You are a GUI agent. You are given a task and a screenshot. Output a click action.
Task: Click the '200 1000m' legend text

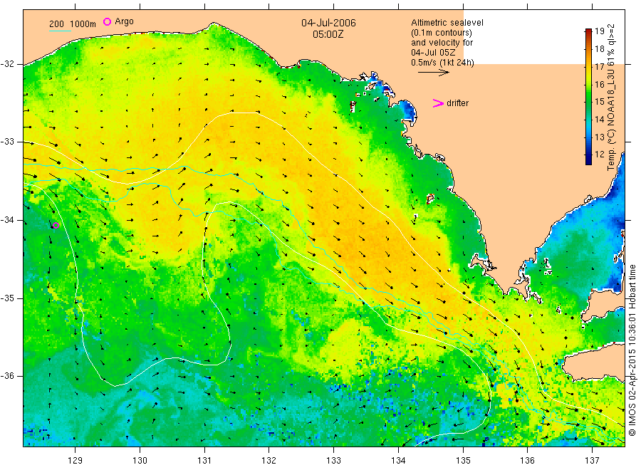73,24
